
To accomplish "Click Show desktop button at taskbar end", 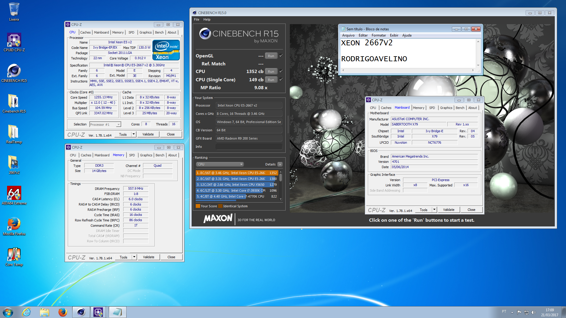I will pyautogui.click(x=564, y=312).
